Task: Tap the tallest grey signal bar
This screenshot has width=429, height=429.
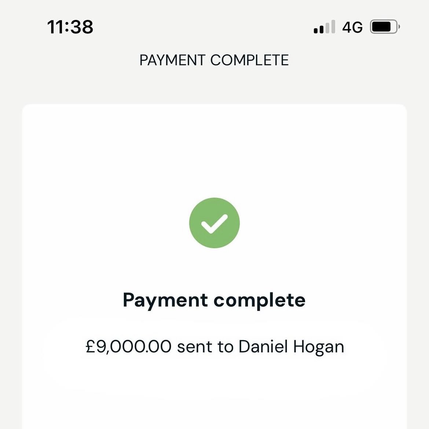Action: click(x=333, y=26)
